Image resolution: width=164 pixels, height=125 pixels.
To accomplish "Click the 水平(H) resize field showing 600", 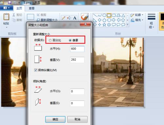I will click(x=77, y=49).
